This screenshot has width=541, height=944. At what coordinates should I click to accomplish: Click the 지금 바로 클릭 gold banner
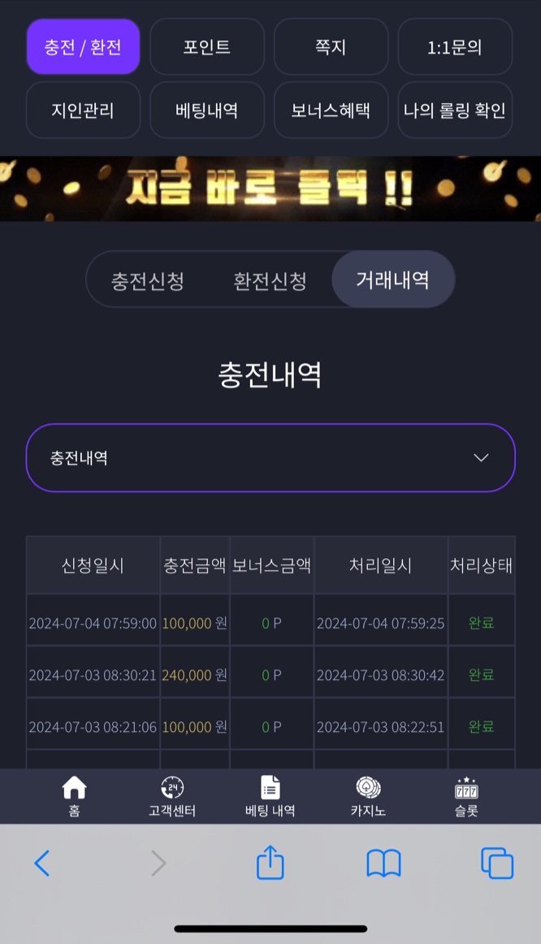coord(270,188)
